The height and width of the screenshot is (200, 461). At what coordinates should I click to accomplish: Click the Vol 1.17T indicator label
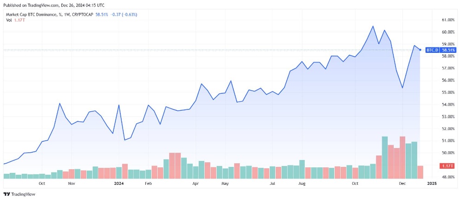(14, 20)
